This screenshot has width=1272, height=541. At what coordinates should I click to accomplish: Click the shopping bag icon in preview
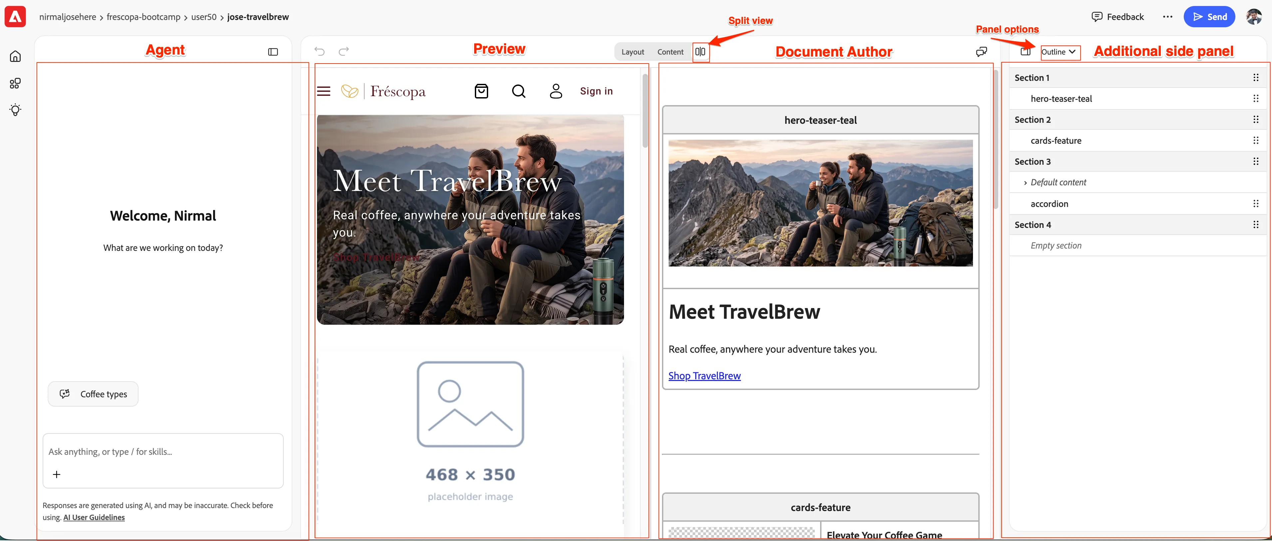point(481,91)
